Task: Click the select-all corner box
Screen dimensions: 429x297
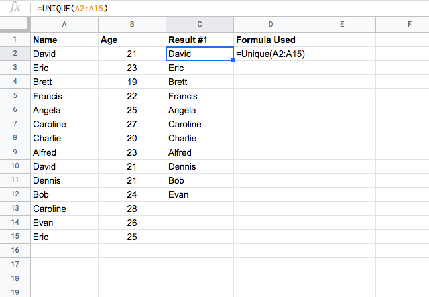Action: pyautogui.click(x=15, y=24)
